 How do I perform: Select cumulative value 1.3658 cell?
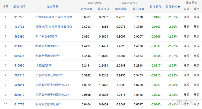tap(104, 27)
